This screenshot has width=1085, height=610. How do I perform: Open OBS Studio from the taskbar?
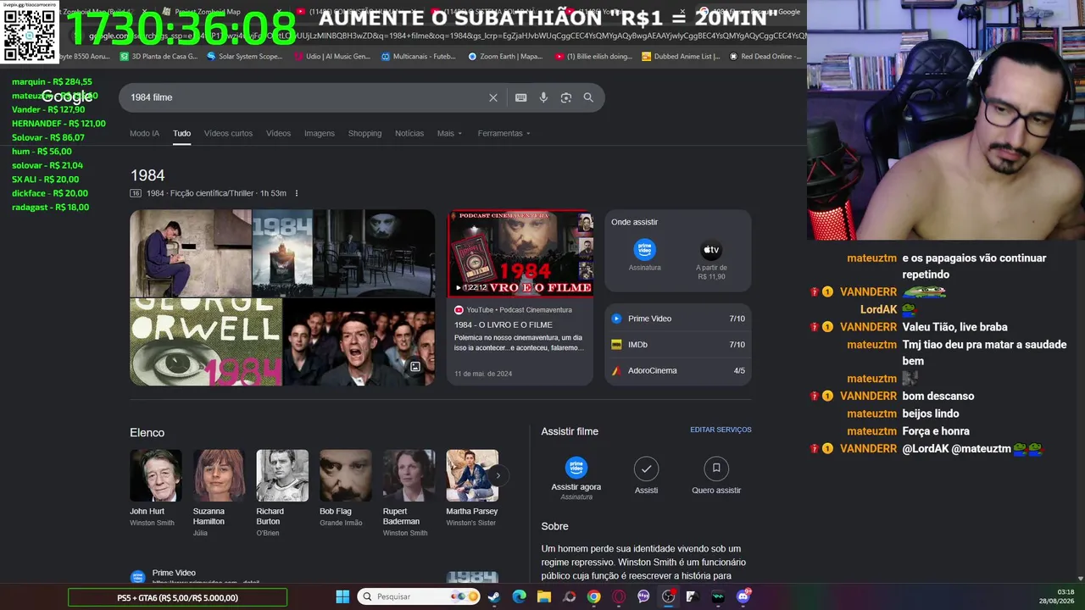pyautogui.click(x=669, y=596)
